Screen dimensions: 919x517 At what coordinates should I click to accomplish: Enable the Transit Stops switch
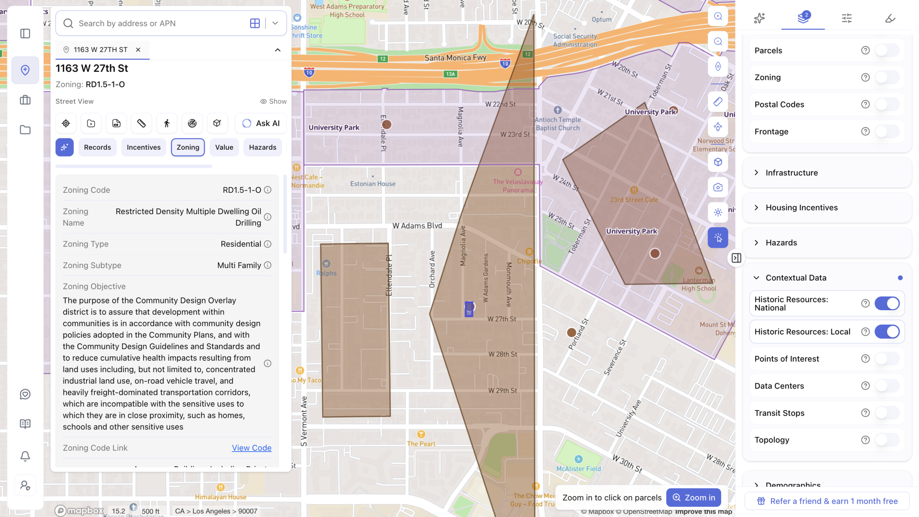tap(887, 413)
